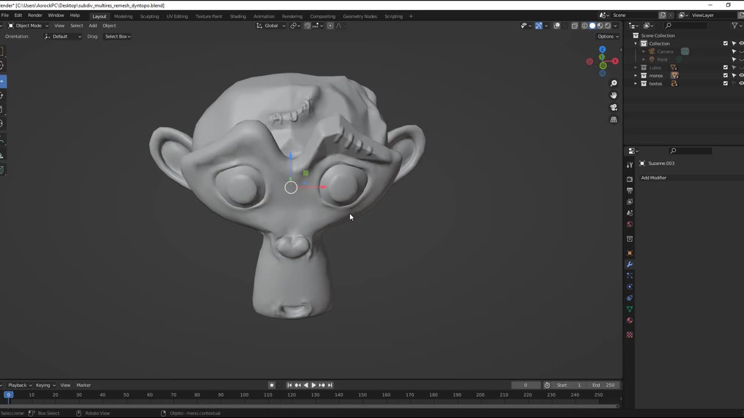Uncheck the monos collection checkbox

point(725,75)
